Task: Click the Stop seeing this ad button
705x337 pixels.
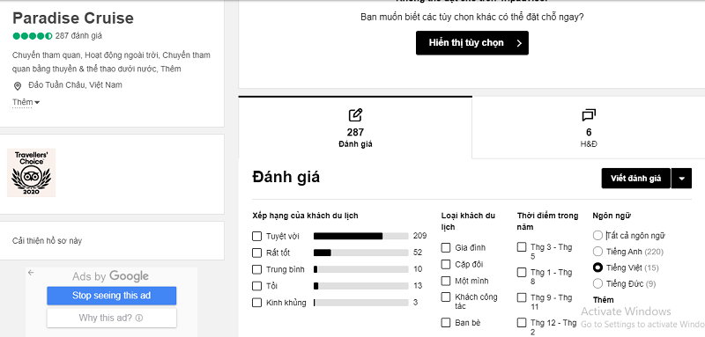Action: click(x=112, y=296)
